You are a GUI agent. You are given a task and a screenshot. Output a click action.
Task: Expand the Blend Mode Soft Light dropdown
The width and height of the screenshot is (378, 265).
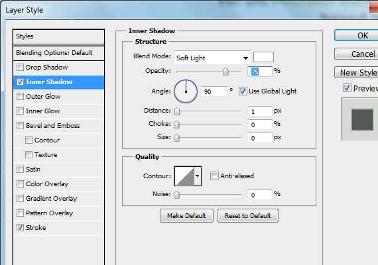(212, 58)
